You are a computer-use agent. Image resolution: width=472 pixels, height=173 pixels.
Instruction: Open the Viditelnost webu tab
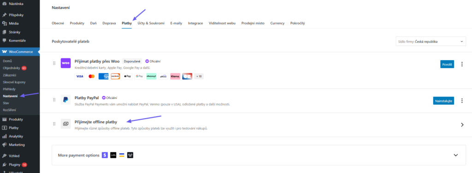222,23
